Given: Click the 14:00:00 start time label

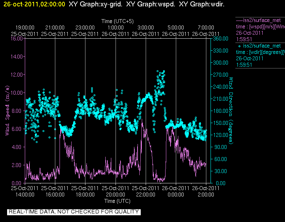Looking at the screenshot, I should (25, 195).
